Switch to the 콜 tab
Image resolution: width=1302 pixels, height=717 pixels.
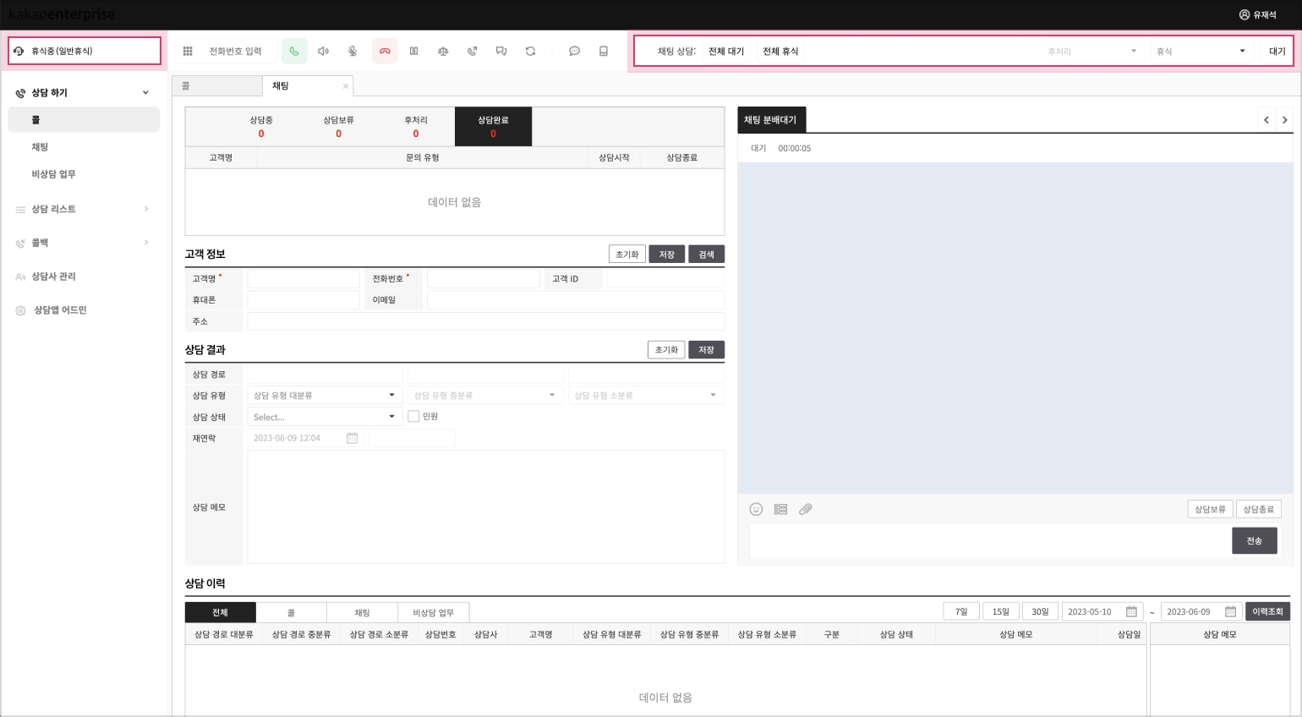217,86
